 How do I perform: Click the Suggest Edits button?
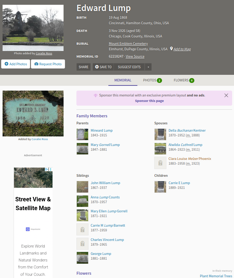pyautogui.click(x=129, y=67)
